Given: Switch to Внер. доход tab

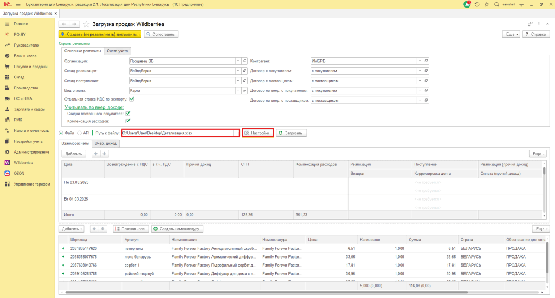Looking at the screenshot, I should [x=106, y=143].
